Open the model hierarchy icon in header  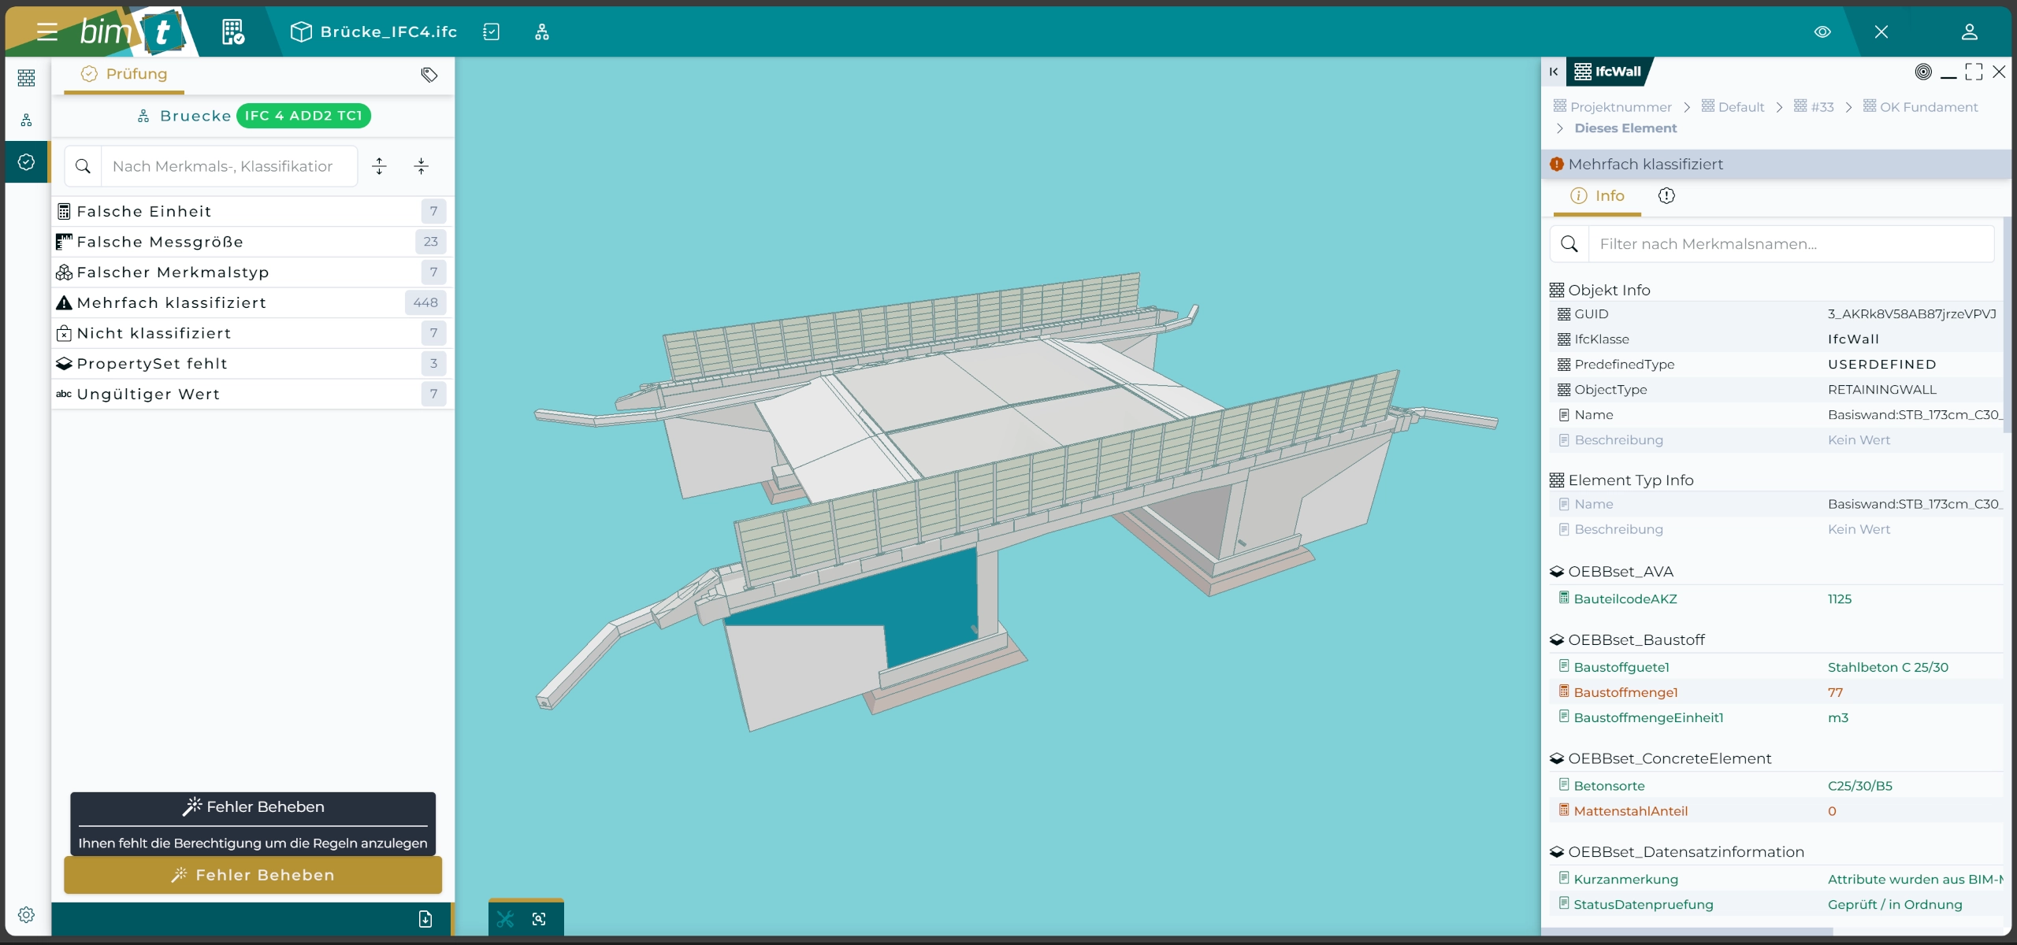[542, 31]
